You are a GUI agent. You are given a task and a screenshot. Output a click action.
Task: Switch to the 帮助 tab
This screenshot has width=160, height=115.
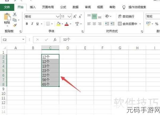coord(112,7)
